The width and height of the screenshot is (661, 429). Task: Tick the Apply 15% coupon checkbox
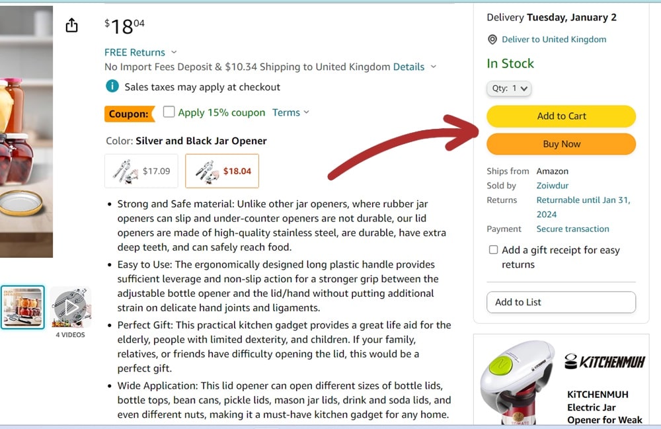pos(169,112)
